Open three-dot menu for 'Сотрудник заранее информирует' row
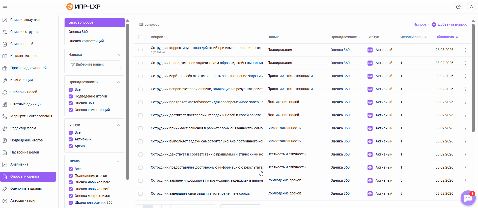The width and height of the screenshot is (478, 208). 465,181
